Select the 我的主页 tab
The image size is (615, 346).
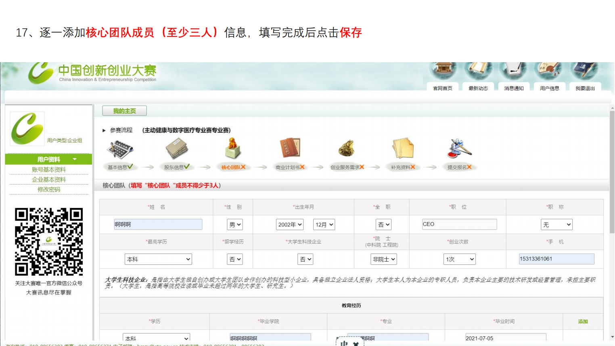click(x=124, y=111)
